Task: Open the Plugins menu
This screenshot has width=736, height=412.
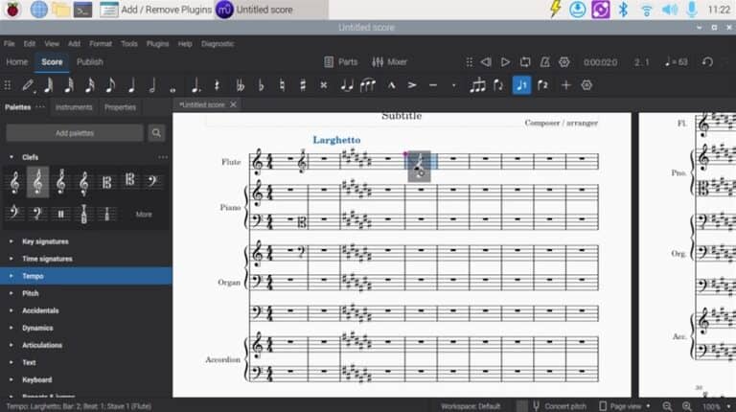Action: (158, 43)
